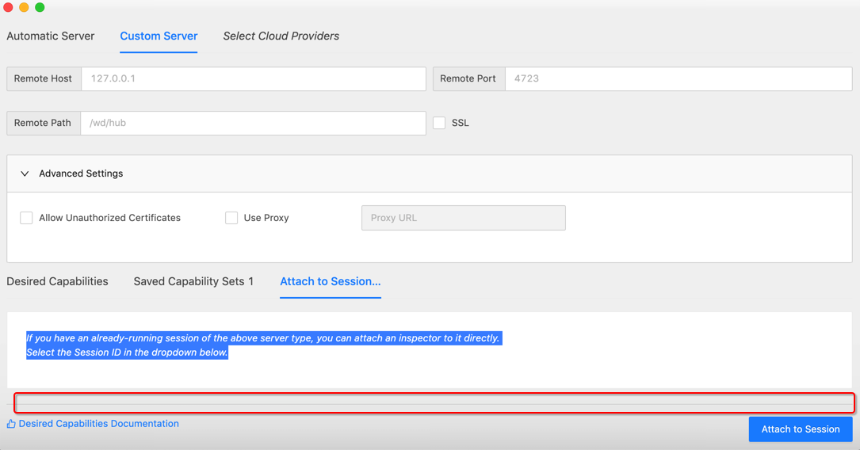Image resolution: width=860 pixels, height=450 pixels.
Task: Check Allow Unauthorized Certificates
Action: point(26,218)
